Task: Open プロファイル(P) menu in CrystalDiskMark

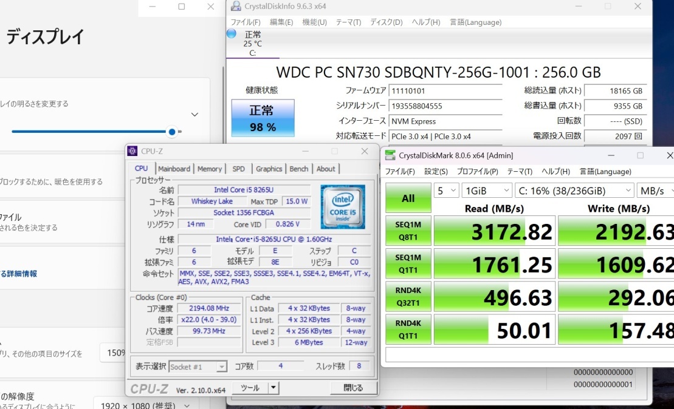Action: pos(477,172)
